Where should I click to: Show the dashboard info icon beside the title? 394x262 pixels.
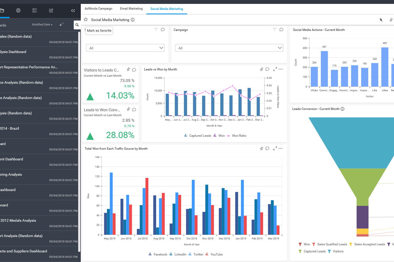(133, 20)
